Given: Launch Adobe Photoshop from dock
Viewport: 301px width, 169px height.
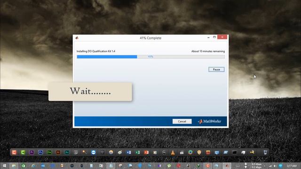Looking at the screenshot, I should coord(40,152).
